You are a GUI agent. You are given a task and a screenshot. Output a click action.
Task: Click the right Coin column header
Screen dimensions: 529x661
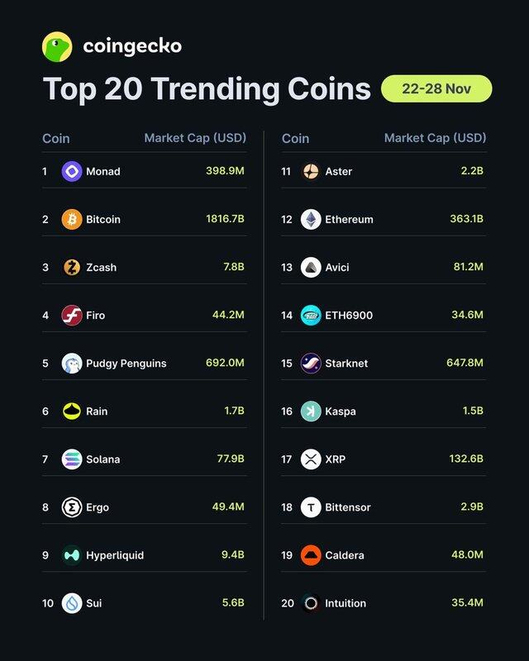[295, 139]
